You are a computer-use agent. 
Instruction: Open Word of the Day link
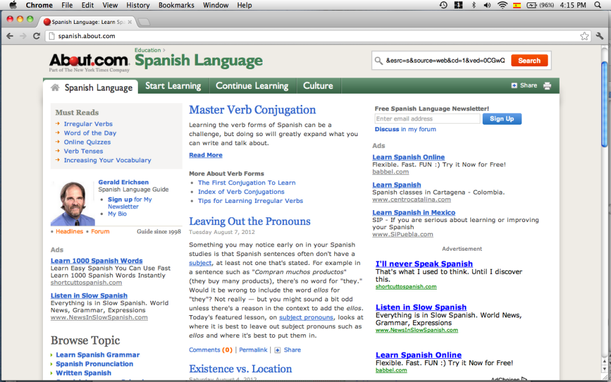pyautogui.click(x=90, y=133)
